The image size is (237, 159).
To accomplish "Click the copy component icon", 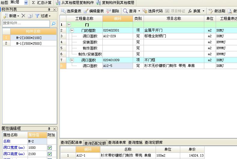I will click(x=30, y=16).
